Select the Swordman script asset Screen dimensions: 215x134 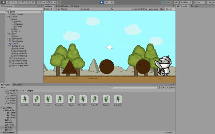point(118,100)
